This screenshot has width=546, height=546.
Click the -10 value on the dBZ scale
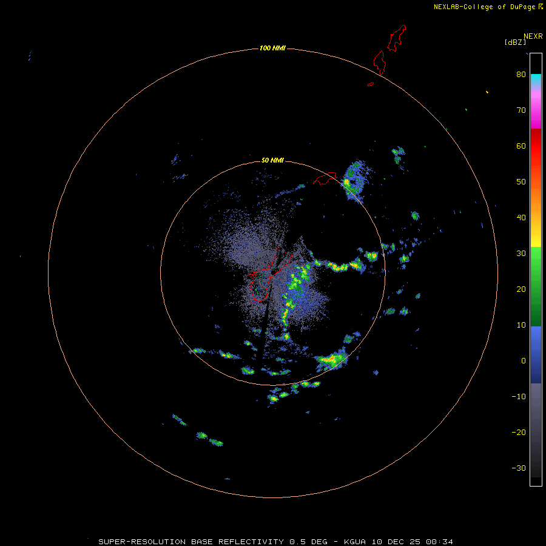pyautogui.click(x=519, y=396)
